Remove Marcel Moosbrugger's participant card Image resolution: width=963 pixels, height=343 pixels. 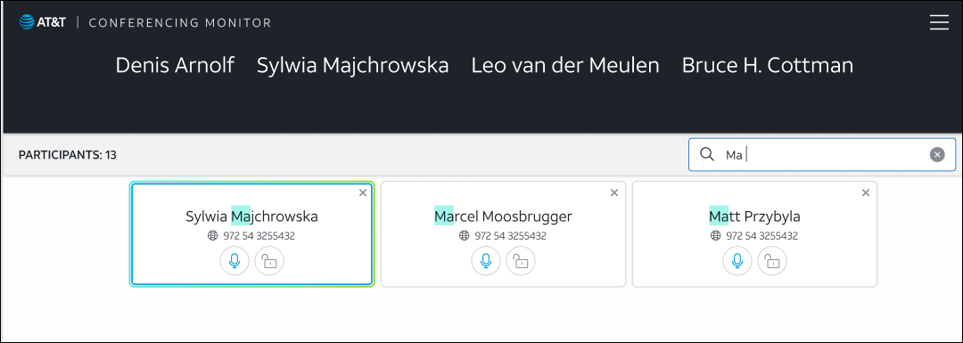click(x=614, y=192)
